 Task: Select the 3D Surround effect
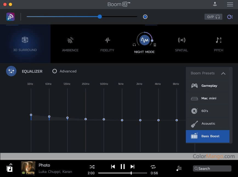coord(25,43)
